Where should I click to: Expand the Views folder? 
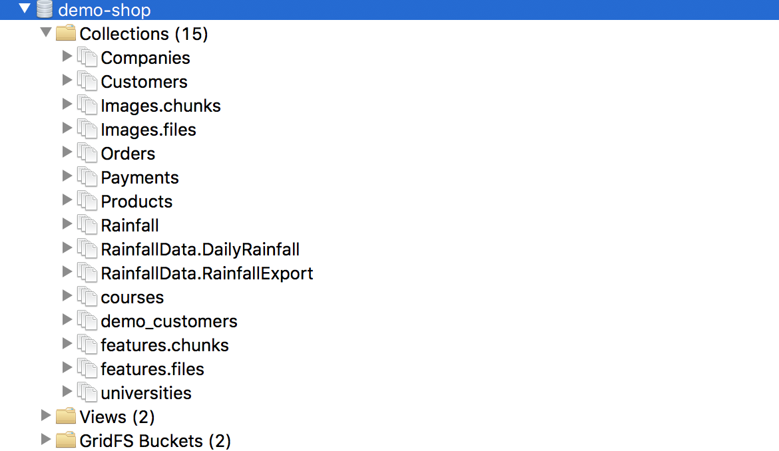(x=45, y=416)
